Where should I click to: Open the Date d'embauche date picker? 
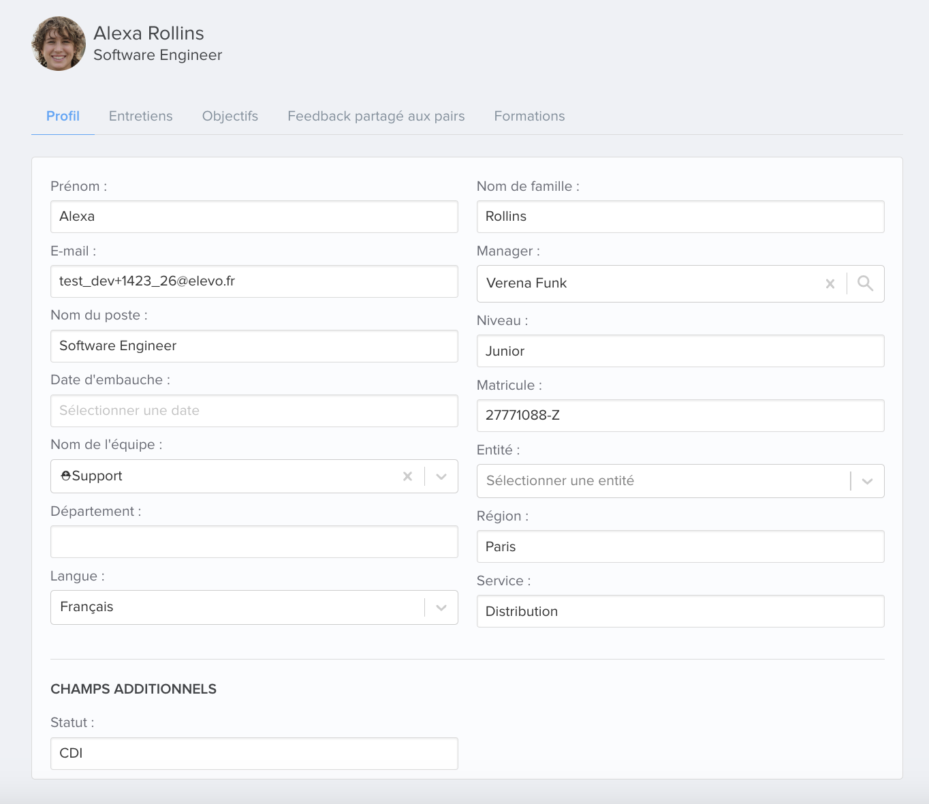point(254,411)
